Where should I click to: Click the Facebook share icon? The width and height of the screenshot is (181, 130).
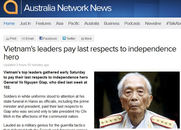point(41,38)
